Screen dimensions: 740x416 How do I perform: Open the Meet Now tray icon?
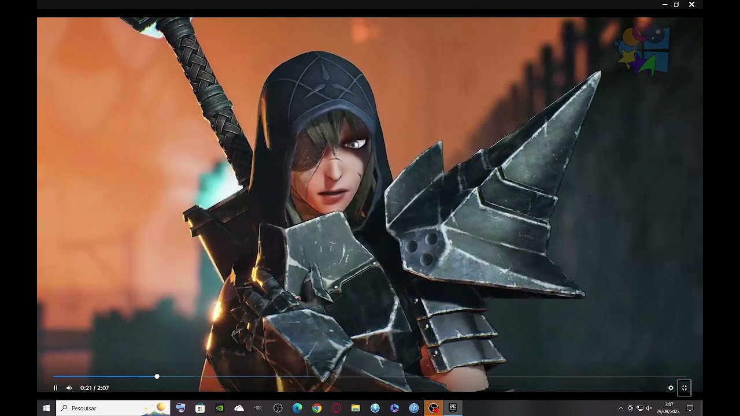coord(631,408)
